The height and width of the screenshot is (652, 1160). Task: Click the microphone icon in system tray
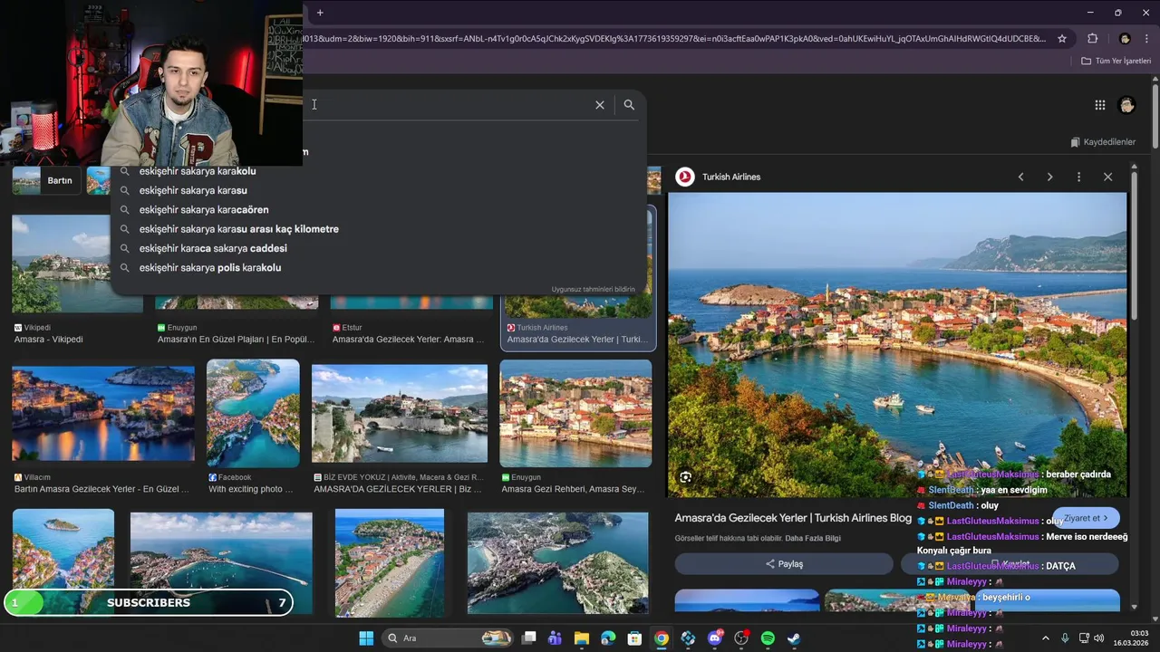(x=1065, y=638)
